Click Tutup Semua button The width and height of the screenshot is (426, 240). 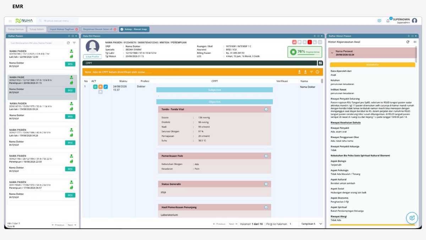[x=16, y=29]
